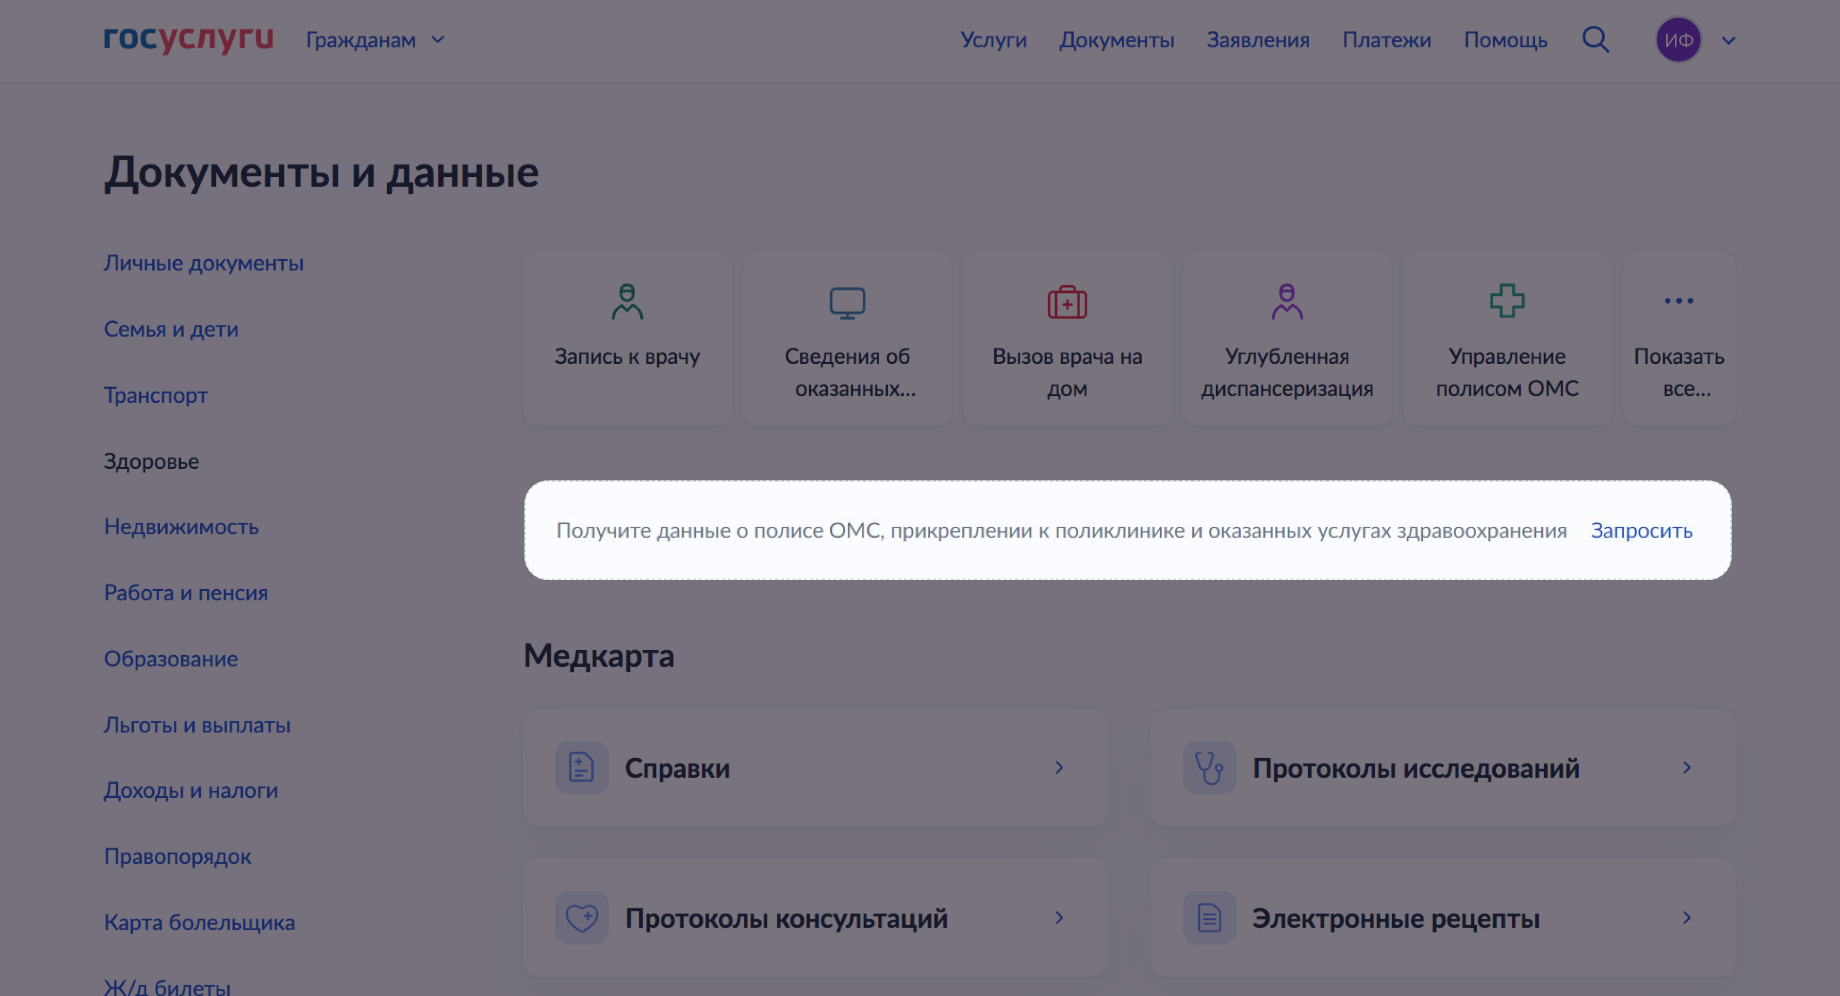The image size is (1840, 996).
Task: Click the Документы и данные heading
Action: 321,173
